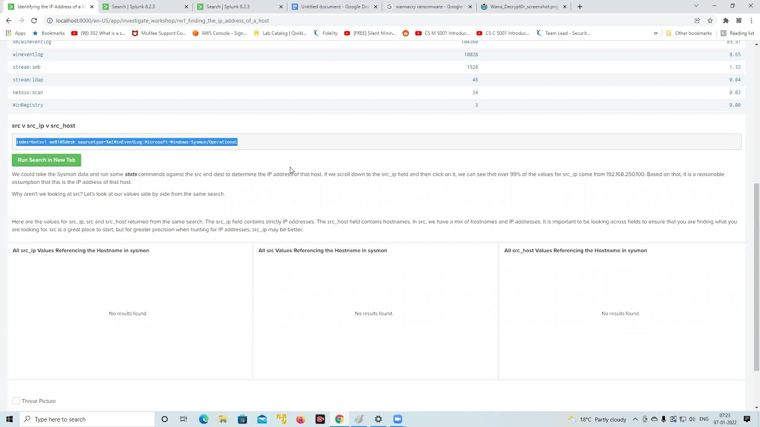Open the Mail app from the taskbar
The image size is (760, 427).
262,419
